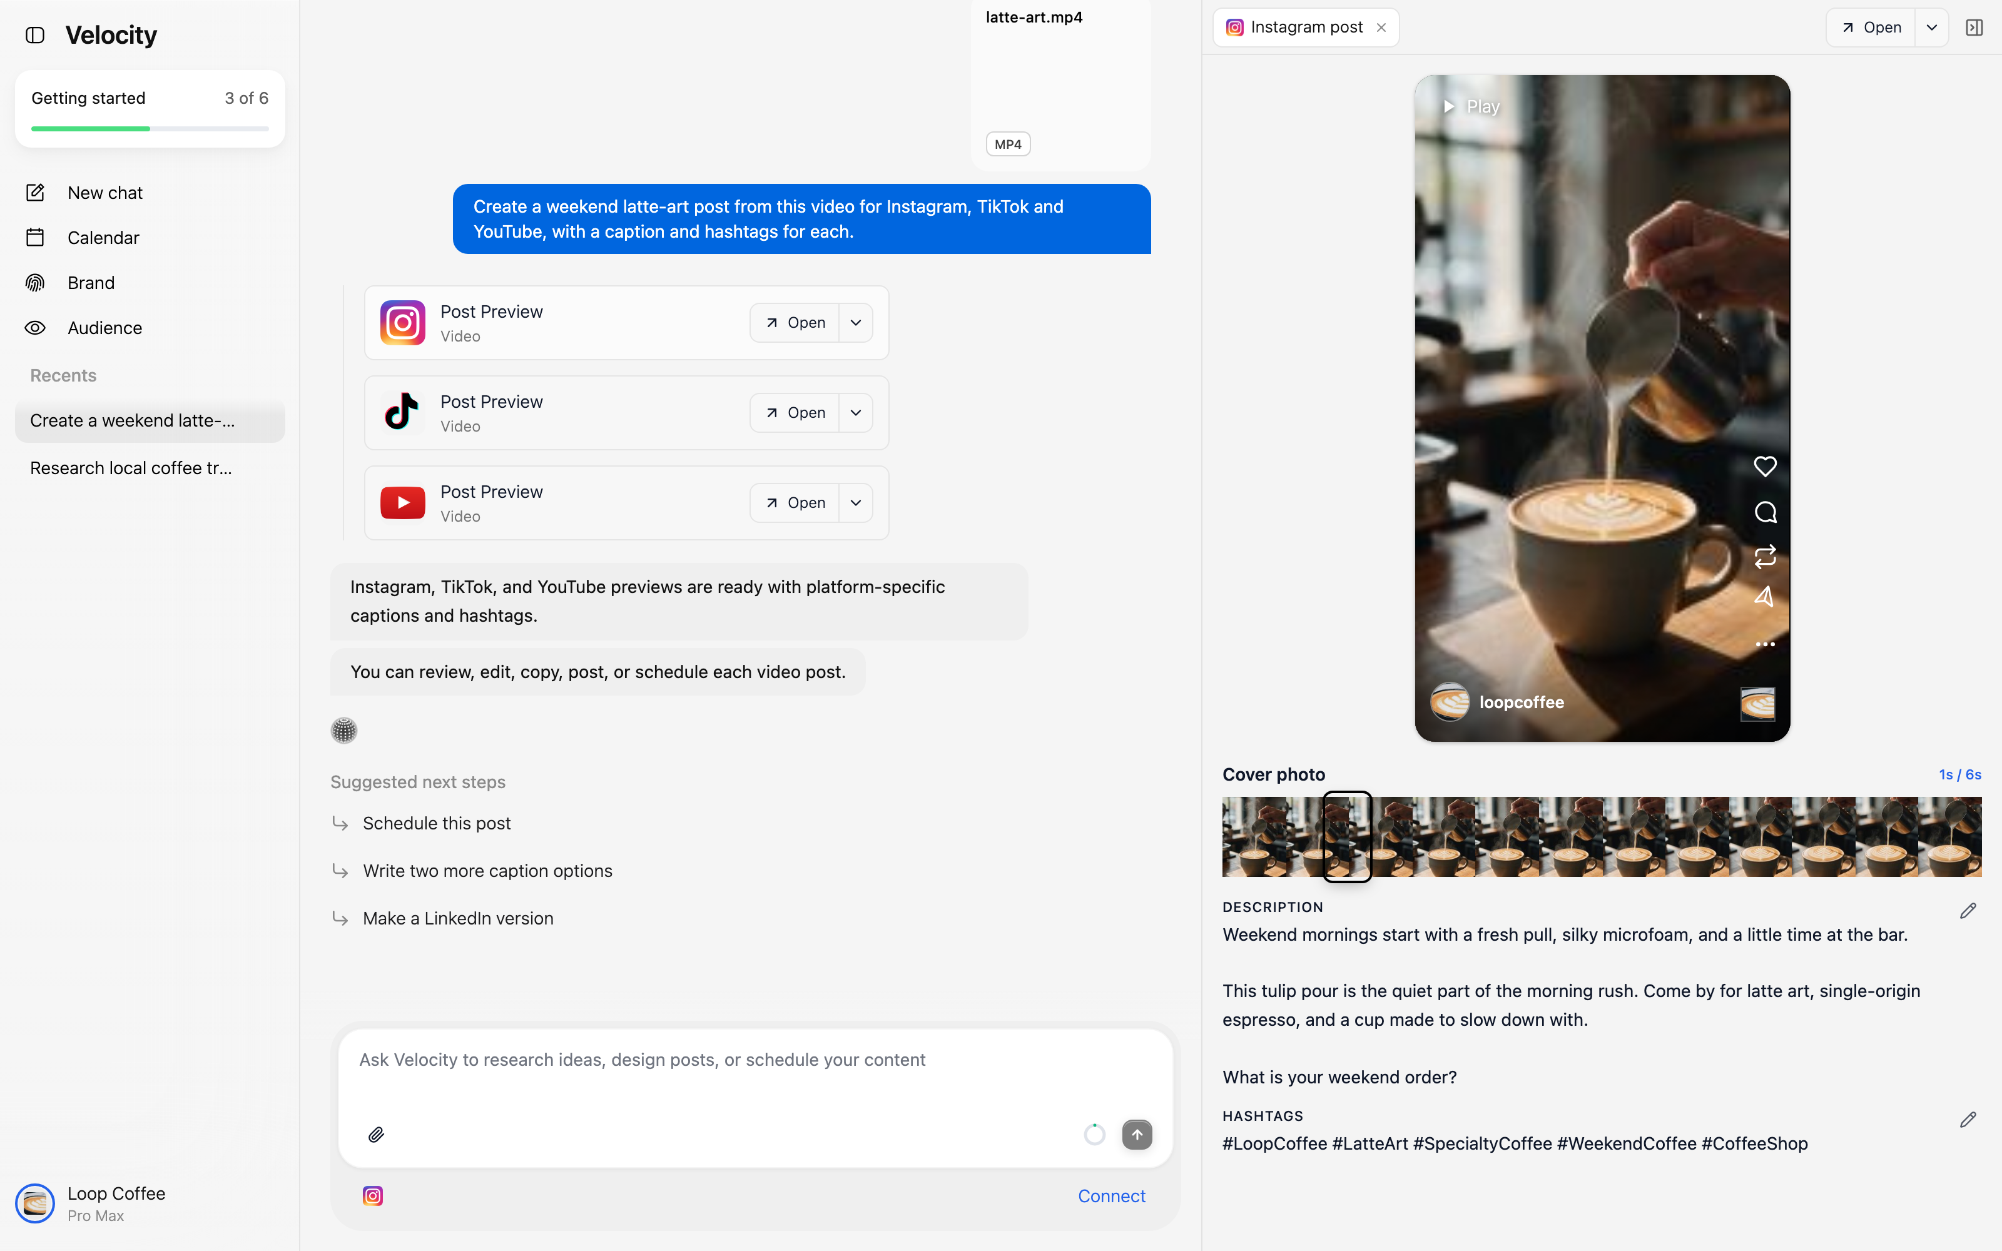
Task: Choose suggestion 'Make a LinkedIn version'
Action: click(x=457, y=918)
